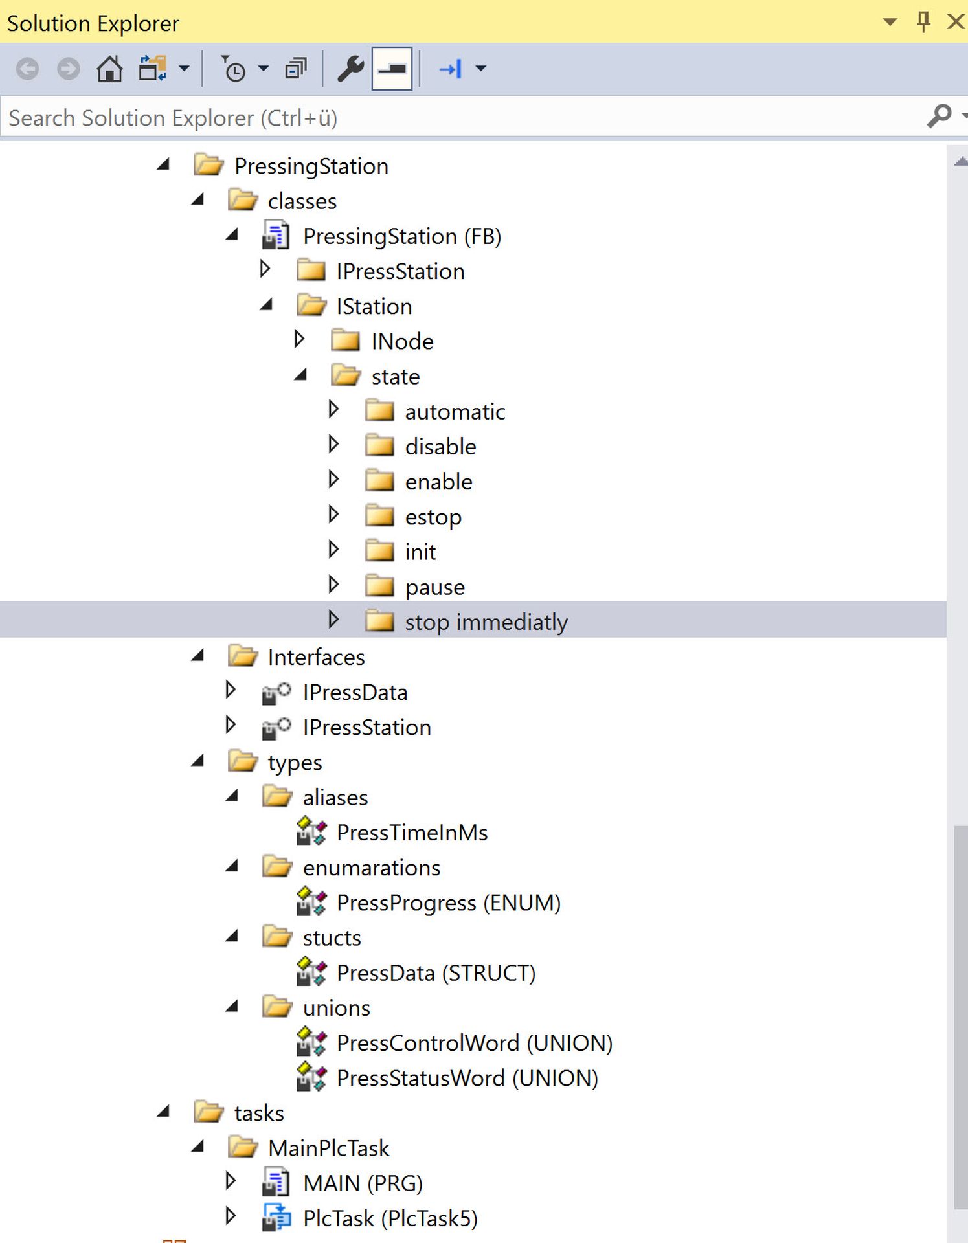The width and height of the screenshot is (968, 1243).
Task: Click the vertical scrollbar thumb
Action: click(961, 1017)
